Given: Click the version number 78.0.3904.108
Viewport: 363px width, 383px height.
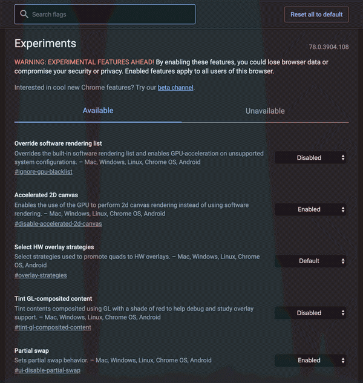Looking at the screenshot, I should (x=329, y=47).
